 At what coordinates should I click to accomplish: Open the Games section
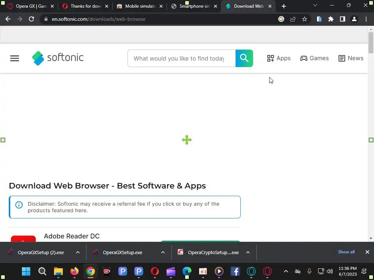click(314, 58)
